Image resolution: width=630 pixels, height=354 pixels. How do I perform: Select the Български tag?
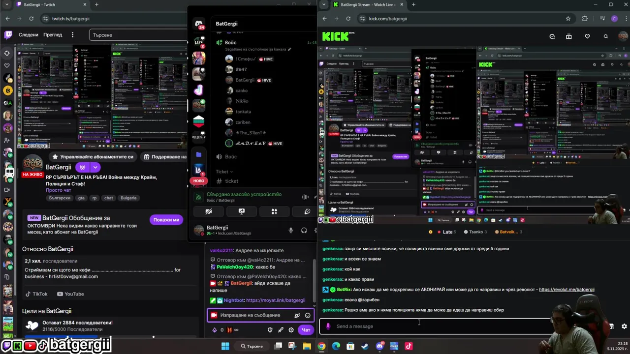(x=60, y=198)
